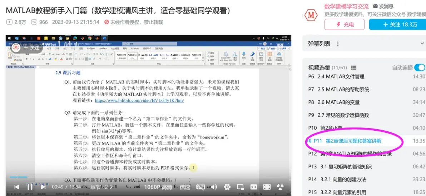
Task: Open the 数学建模学习交流 uploader profile name
Action: tap(346, 6)
